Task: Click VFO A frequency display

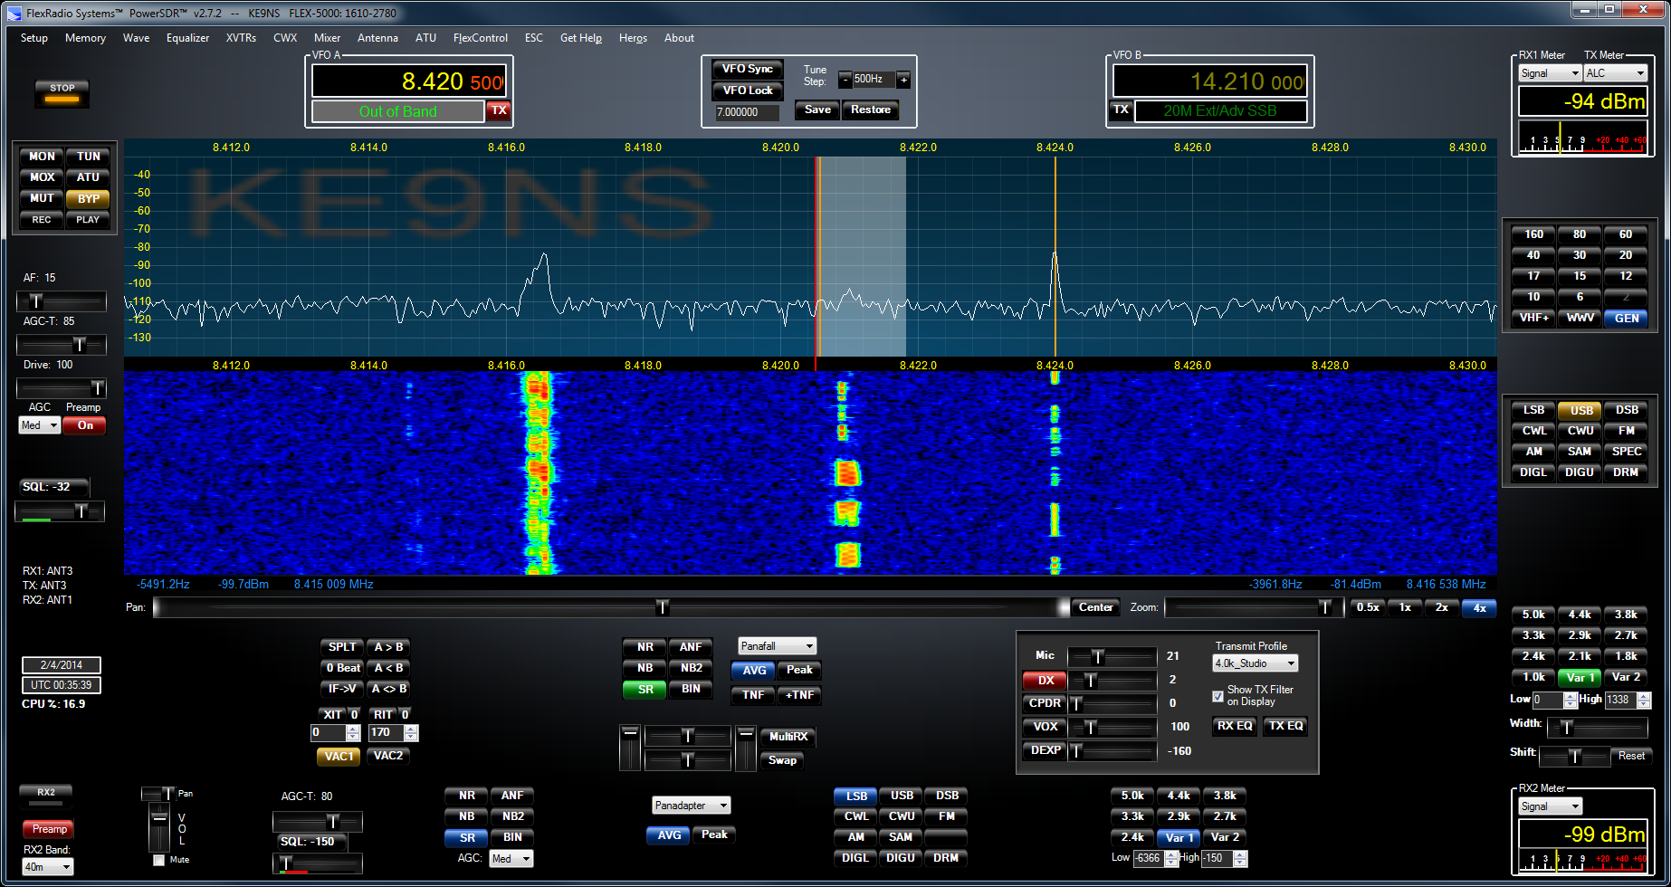Action: tap(408, 81)
